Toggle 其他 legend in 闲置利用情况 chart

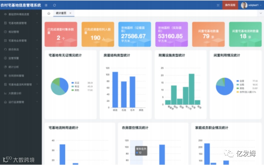click(x=240, y=88)
